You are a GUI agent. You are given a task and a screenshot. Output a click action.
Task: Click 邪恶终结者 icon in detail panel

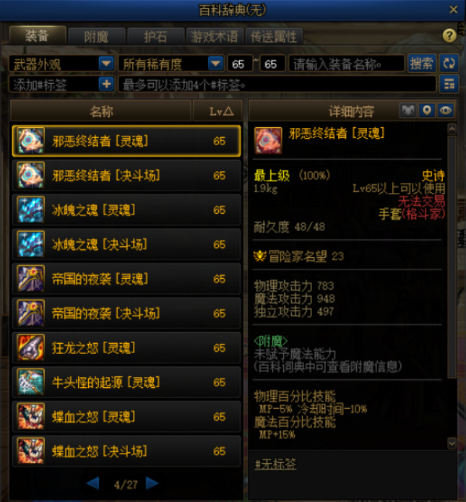click(268, 140)
